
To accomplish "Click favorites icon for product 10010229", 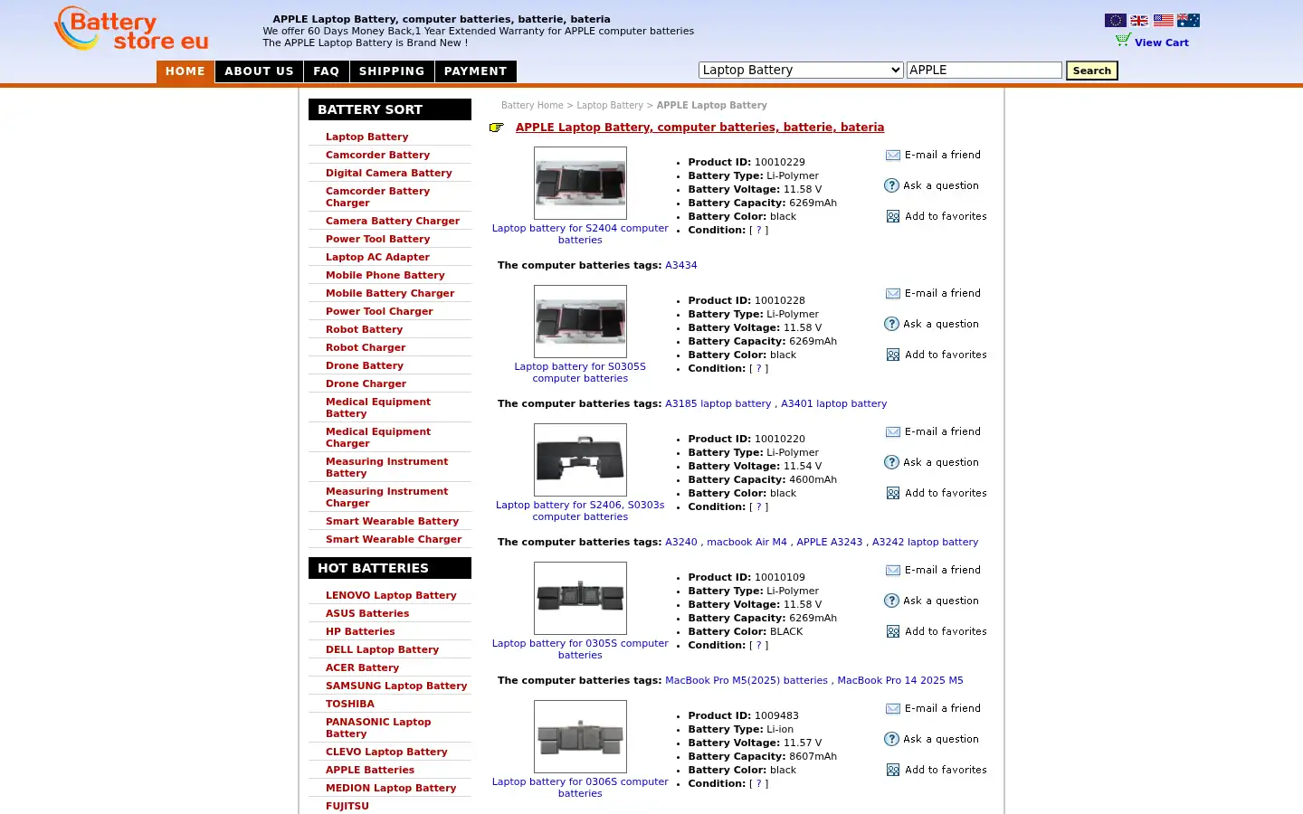I will 893,217.
